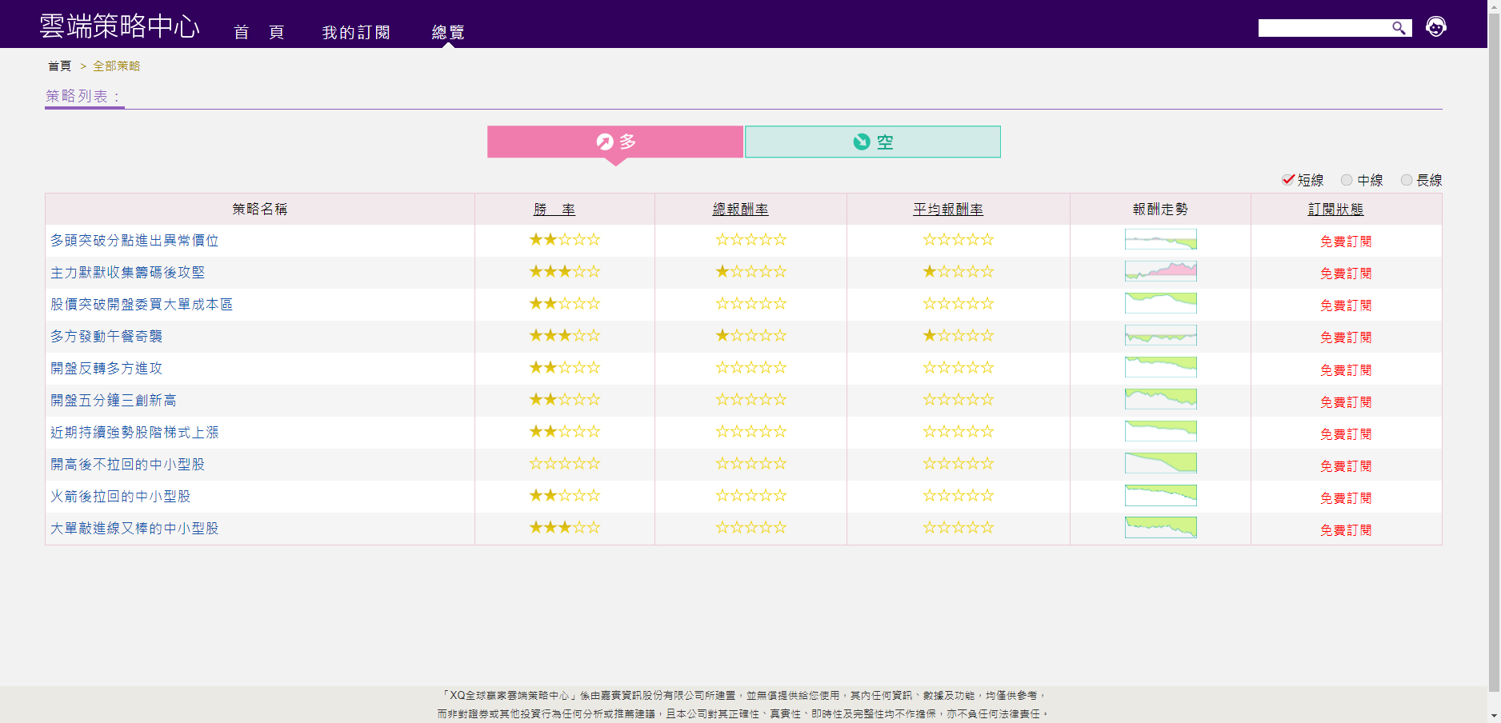Open the customer service headset icon
The height and width of the screenshot is (723, 1501).
click(x=1436, y=27)
